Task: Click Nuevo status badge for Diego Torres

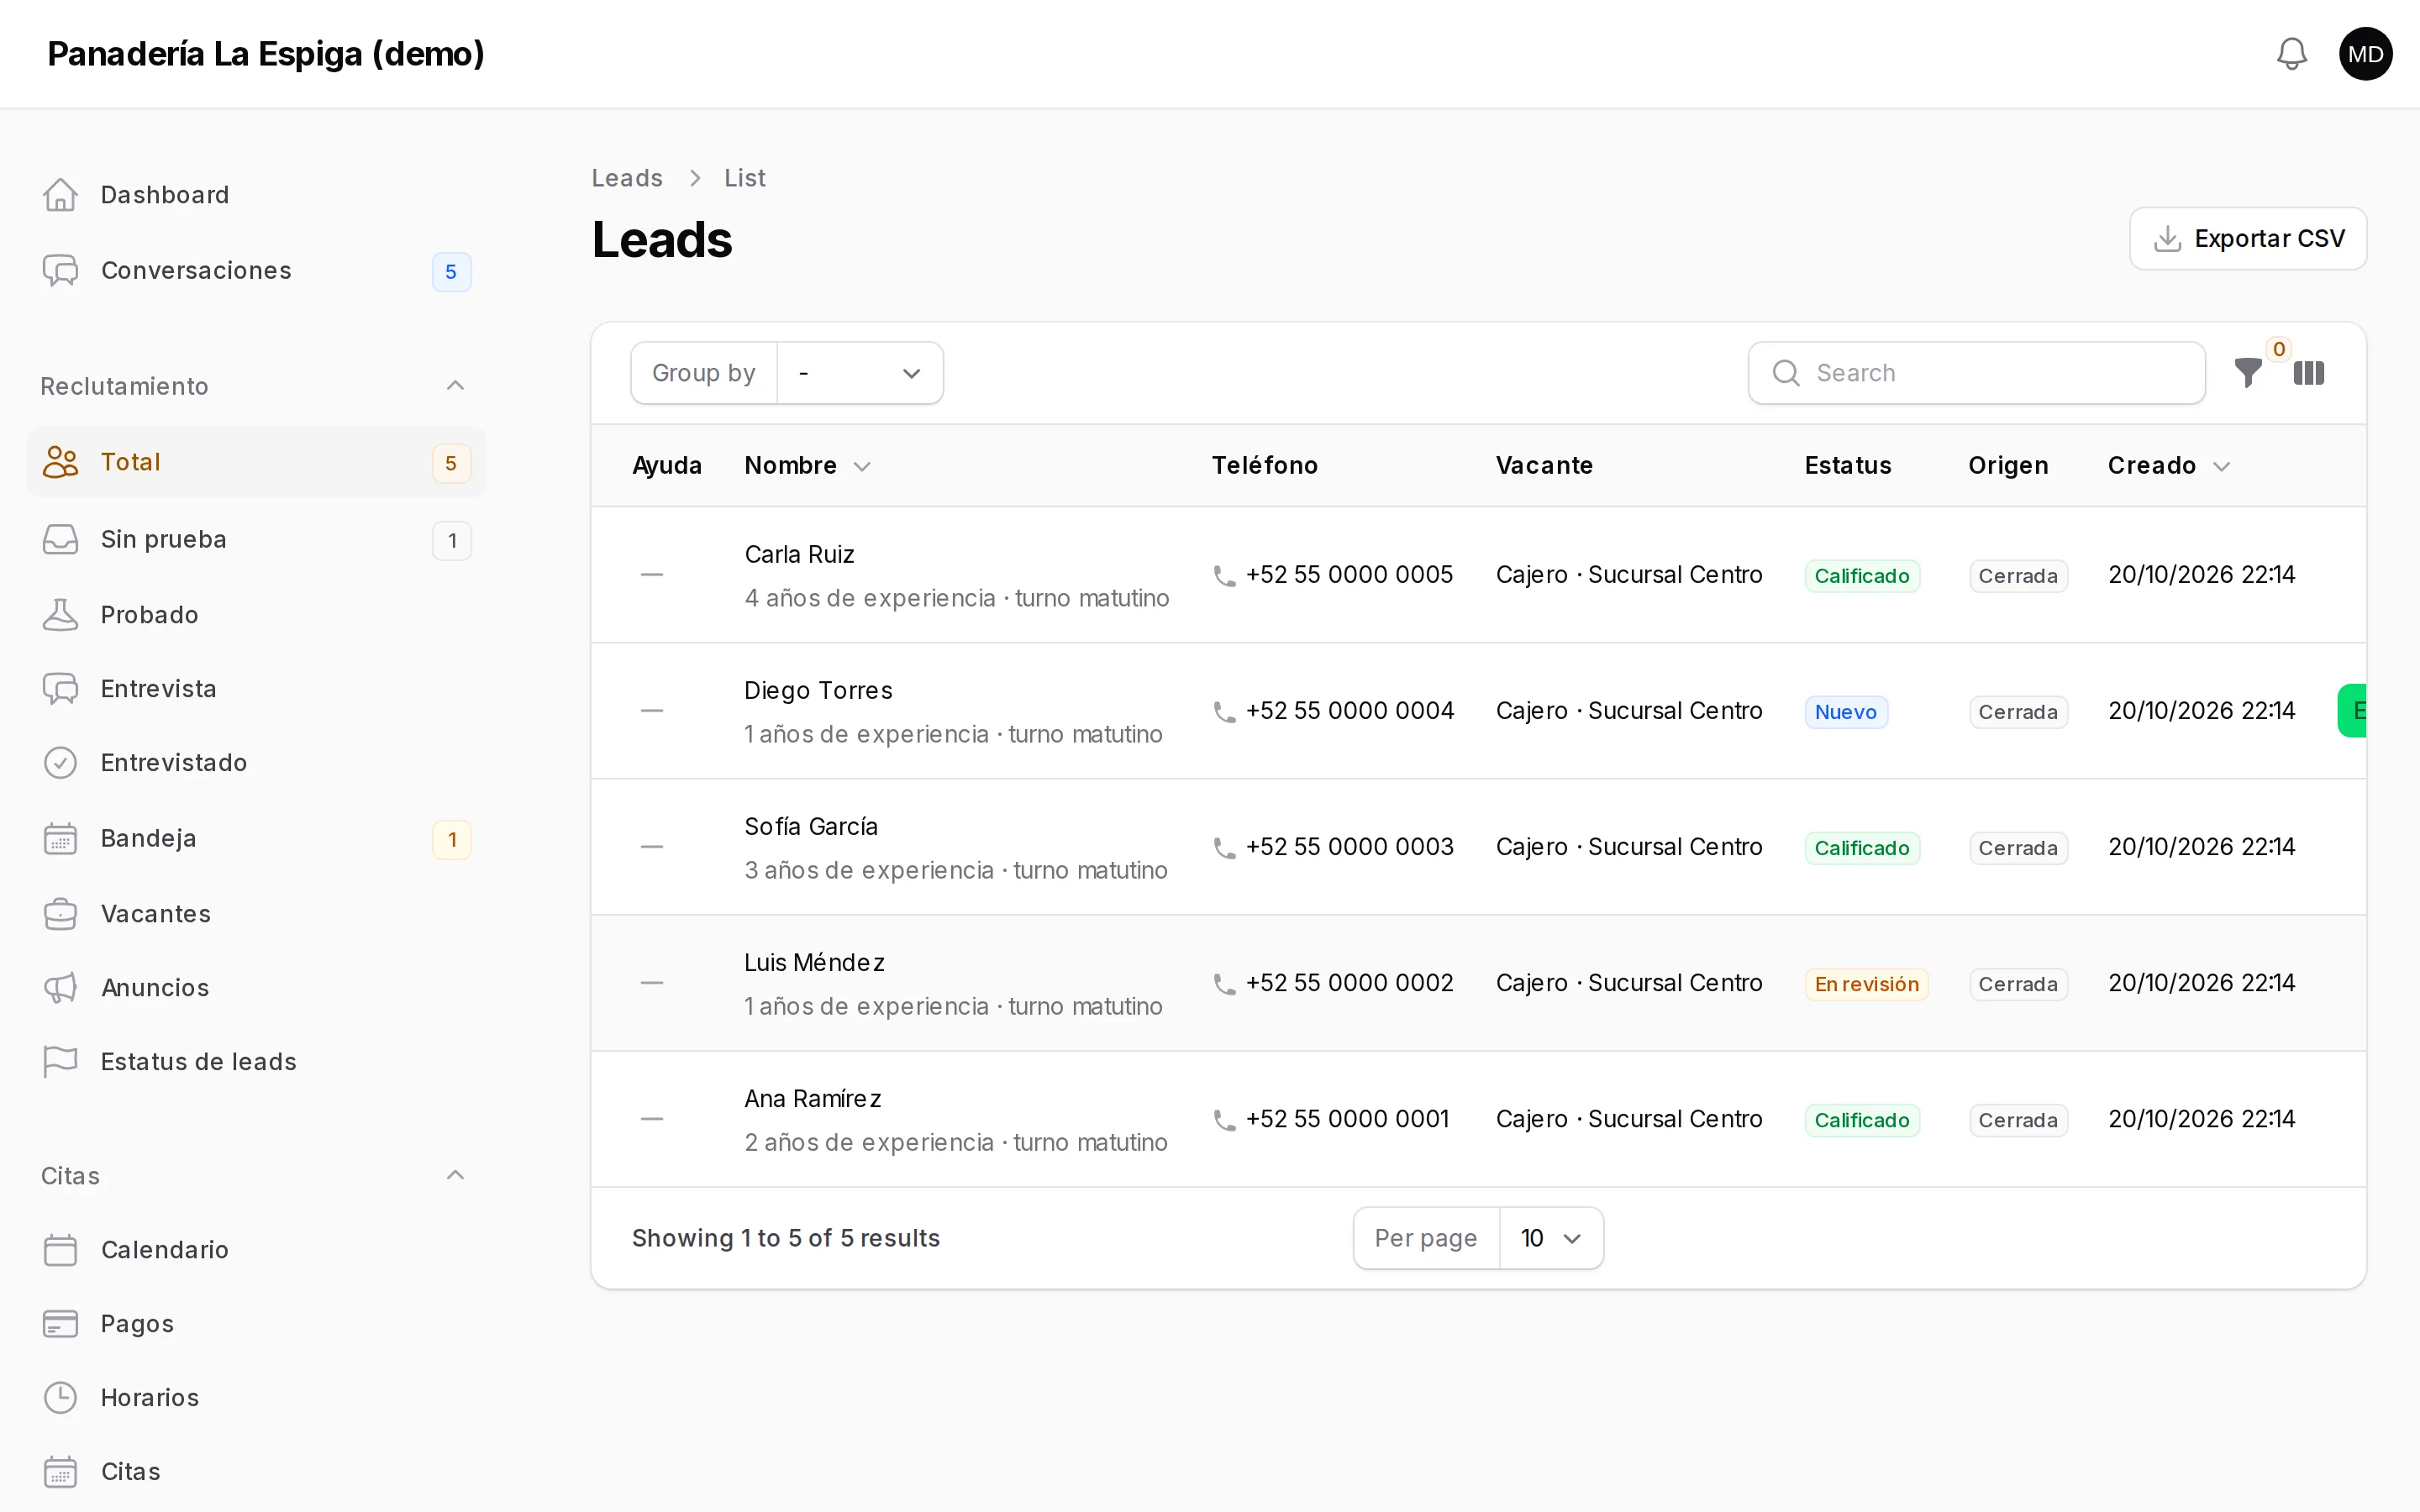Action: coord(1846,712)
